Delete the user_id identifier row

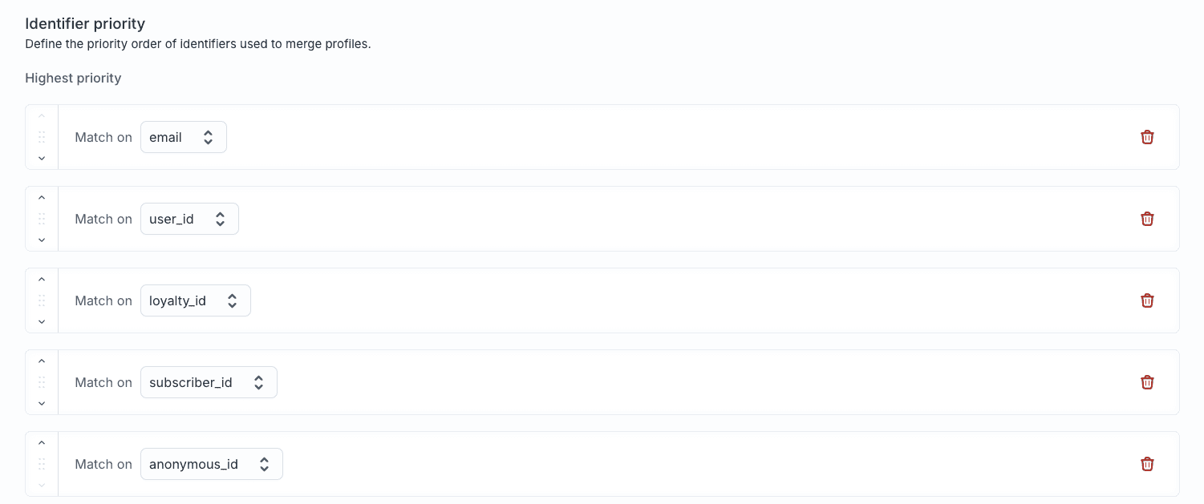1147,219
